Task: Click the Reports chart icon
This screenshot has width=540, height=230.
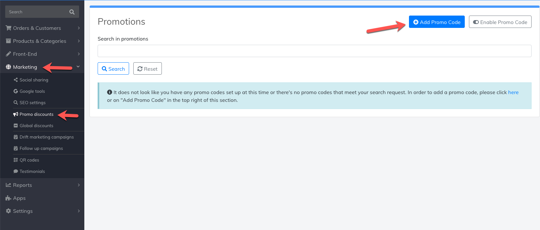Action: point(8,185)
